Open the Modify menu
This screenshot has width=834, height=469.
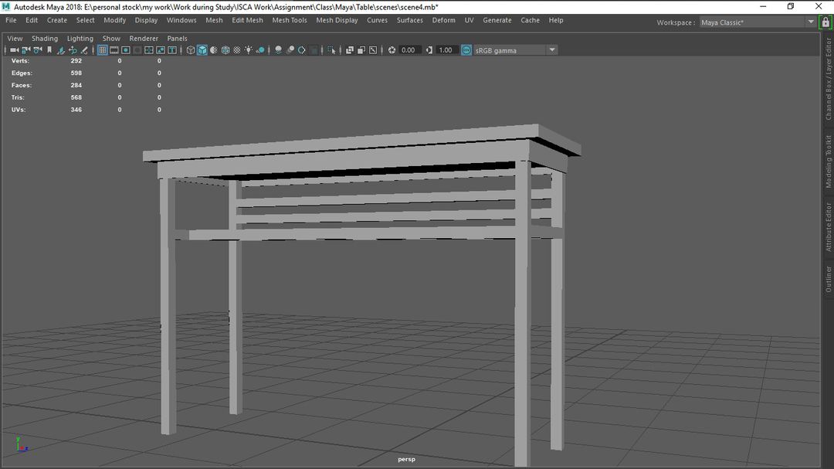tap(114, 20)
